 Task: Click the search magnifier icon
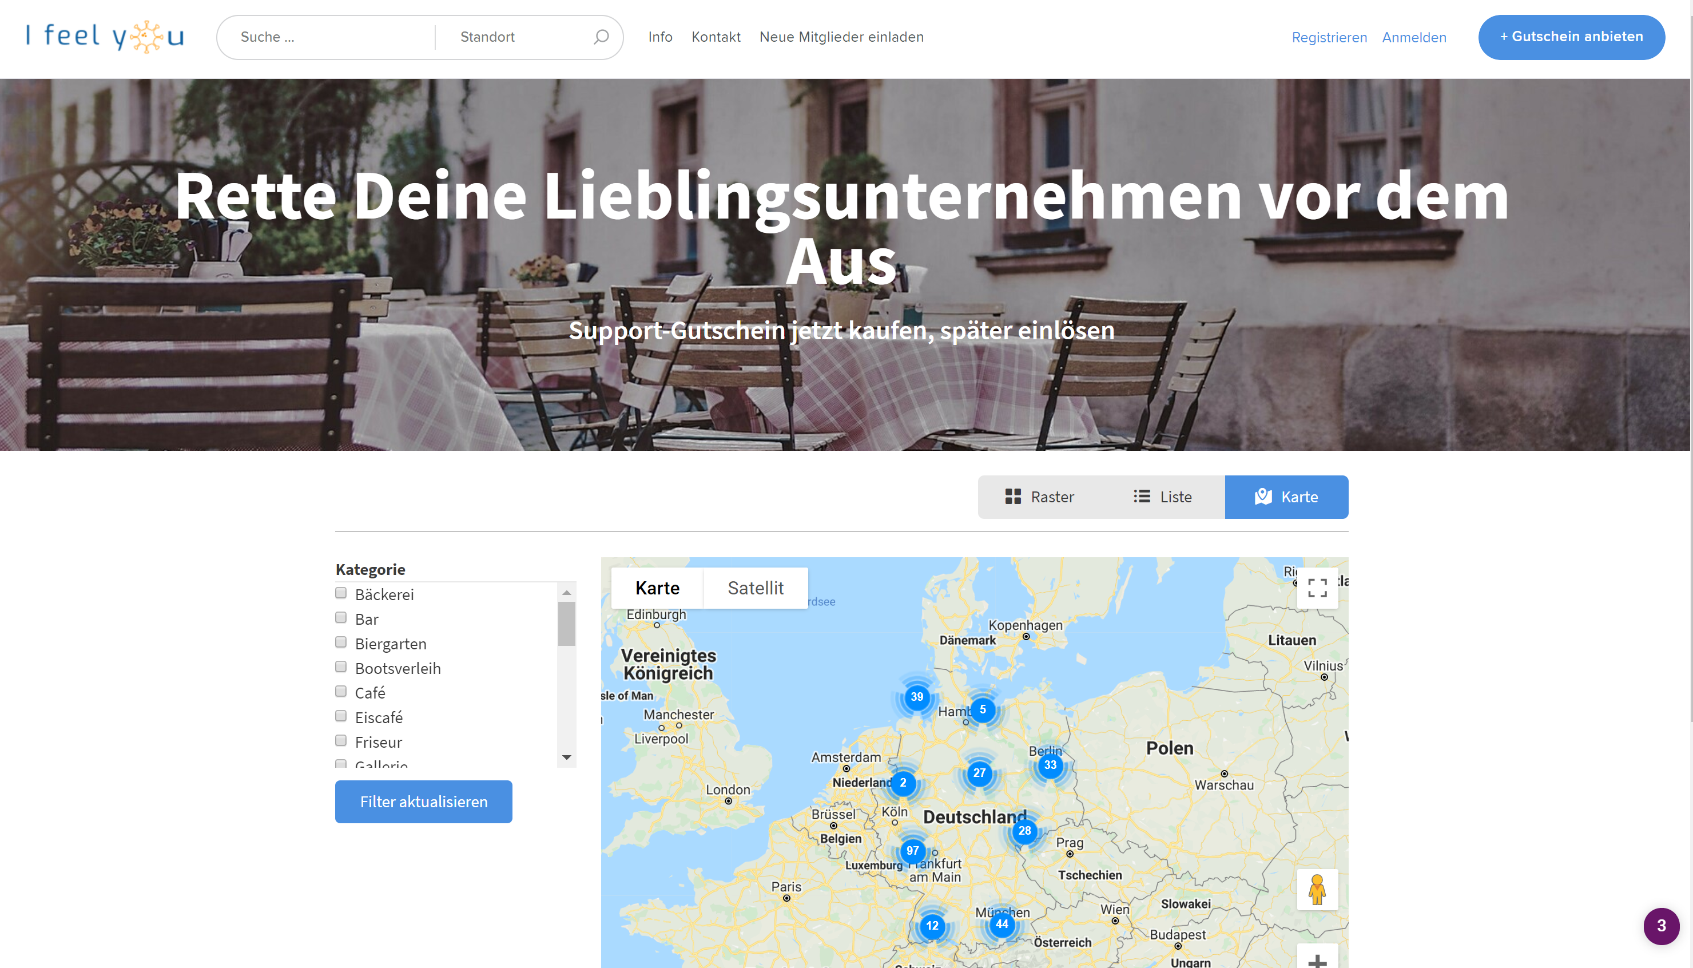[x=601, y=37]
